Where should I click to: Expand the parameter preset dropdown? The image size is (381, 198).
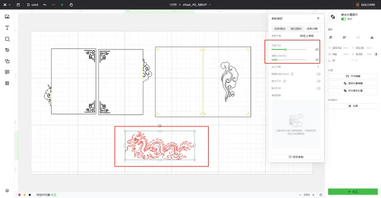(309, 36)
